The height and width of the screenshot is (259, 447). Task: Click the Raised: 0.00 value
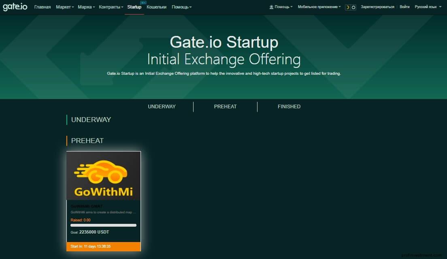(81, 220)
